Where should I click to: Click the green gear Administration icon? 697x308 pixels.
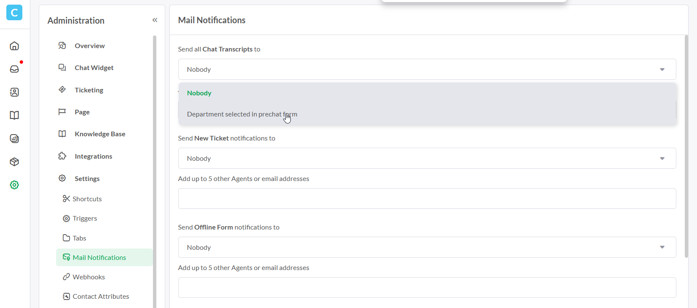(x=14, y=185)
